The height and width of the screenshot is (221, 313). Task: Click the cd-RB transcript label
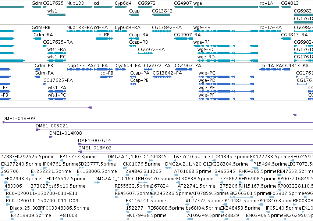tap(103, 35)
